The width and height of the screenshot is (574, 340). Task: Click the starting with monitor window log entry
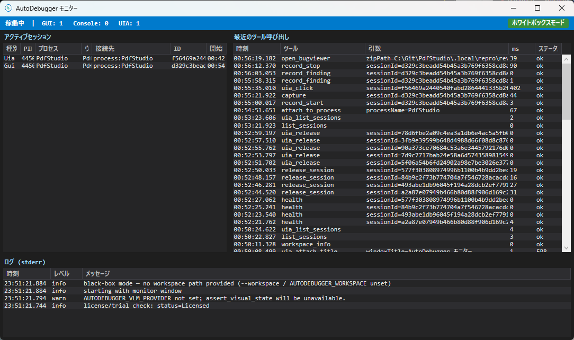[x=287, y=291]
